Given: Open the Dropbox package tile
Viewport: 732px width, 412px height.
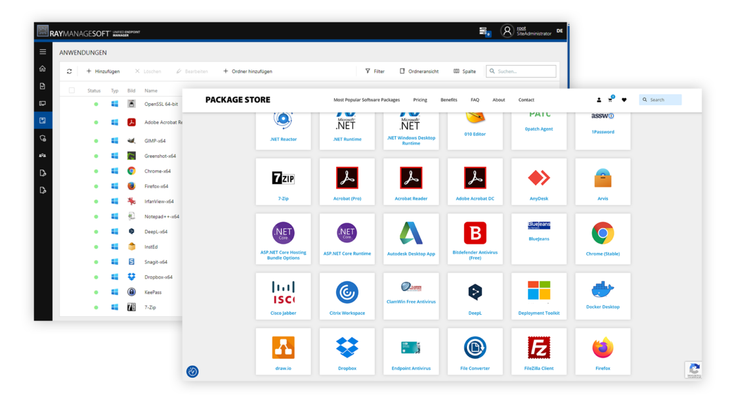Looking at the screenshot, I should [347, 351].
